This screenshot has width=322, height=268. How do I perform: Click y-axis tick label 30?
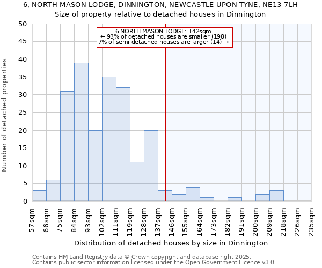pyautogui.click(x=23, y=95)
